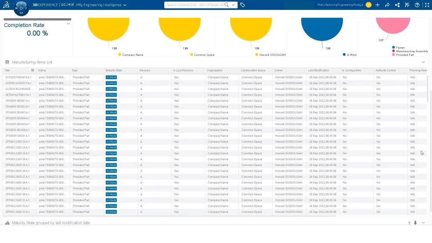
Task: Run search with the magnifier icon
Action: coord(226,5)
